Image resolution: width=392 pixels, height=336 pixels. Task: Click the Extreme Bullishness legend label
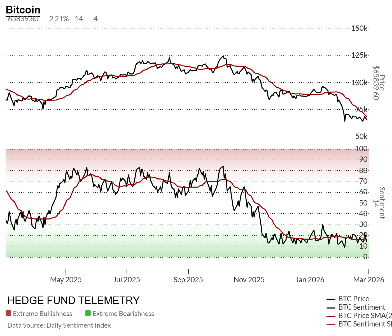click(x=43, y=314)
